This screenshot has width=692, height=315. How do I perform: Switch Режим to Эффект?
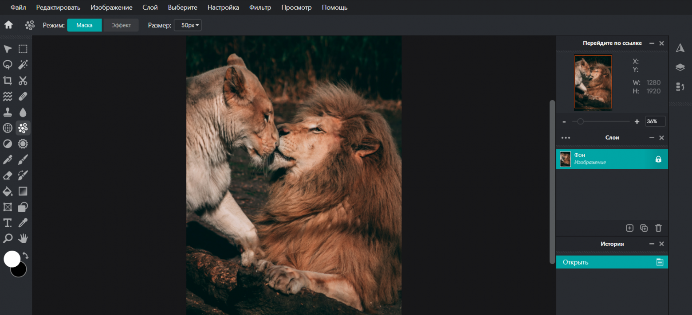121,25
